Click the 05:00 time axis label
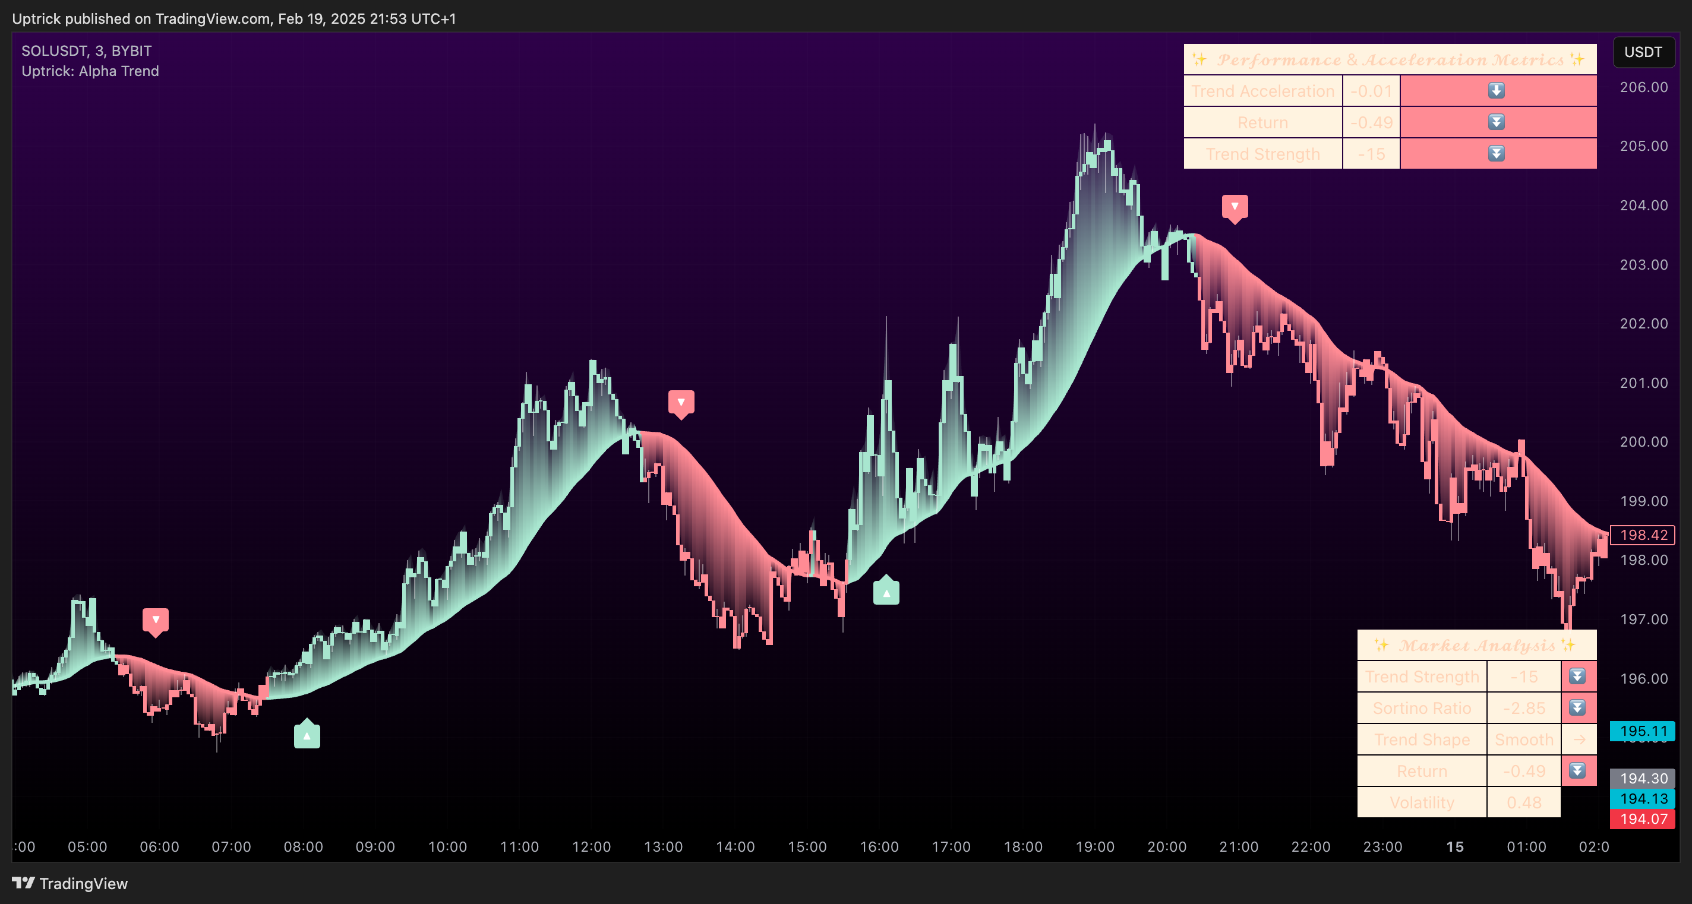 87,847
